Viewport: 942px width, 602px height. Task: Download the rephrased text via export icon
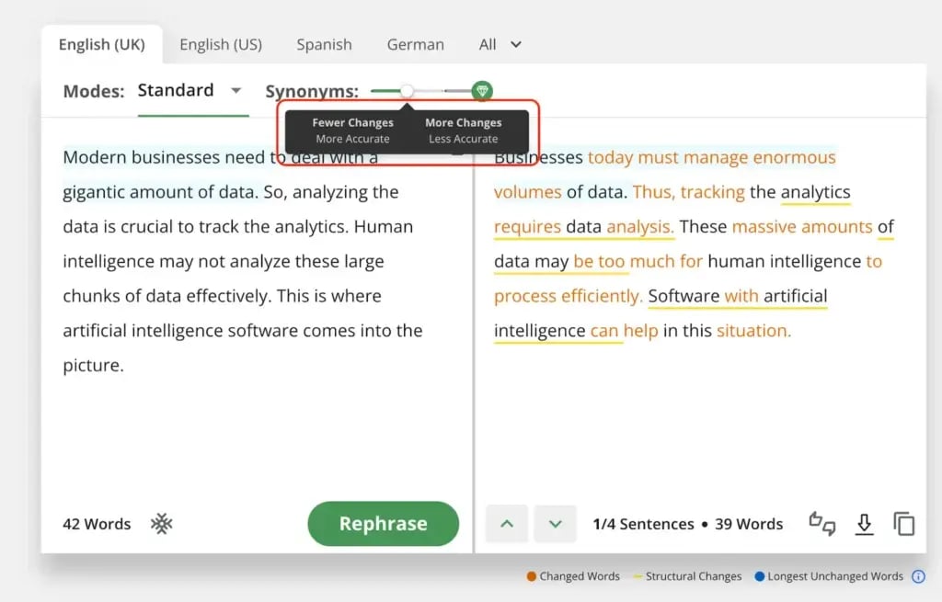[864, 524]
